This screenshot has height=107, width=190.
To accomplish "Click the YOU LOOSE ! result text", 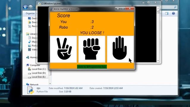I will [x=92, y=33].
